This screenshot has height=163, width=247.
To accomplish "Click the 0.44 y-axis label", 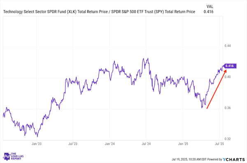I will pyautogui.click(x=228, y=46).
